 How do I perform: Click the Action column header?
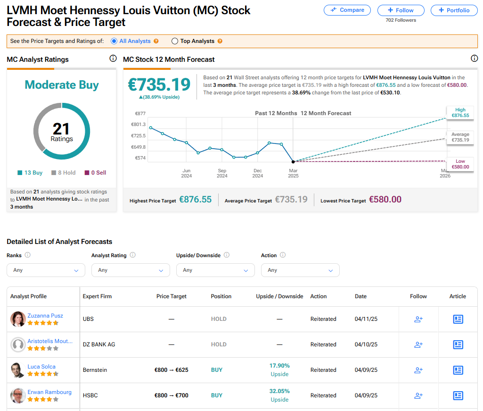point(318,296)
